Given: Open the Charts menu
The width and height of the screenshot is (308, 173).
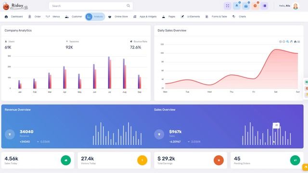Looking at the screenshot, I should pyautogui.click(x=239, y=17).
